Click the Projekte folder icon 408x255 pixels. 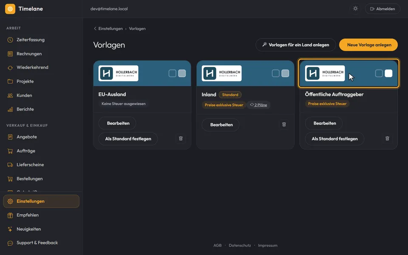pyautogui.click(x=10, y=82)
